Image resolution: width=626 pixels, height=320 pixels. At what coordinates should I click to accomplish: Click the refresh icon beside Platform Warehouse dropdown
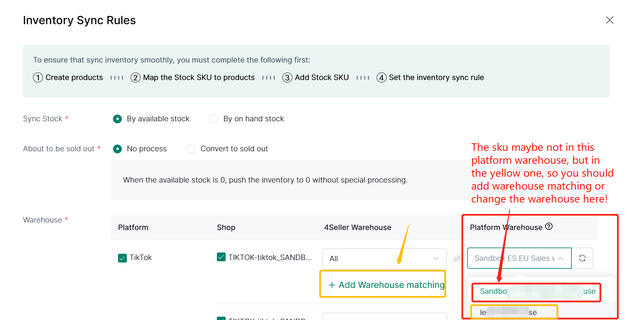pos(582,258)
